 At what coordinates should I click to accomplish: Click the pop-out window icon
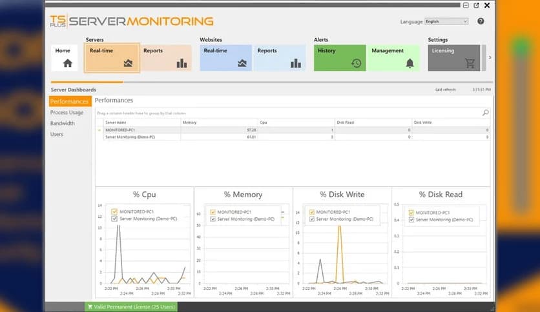point(476,5)
